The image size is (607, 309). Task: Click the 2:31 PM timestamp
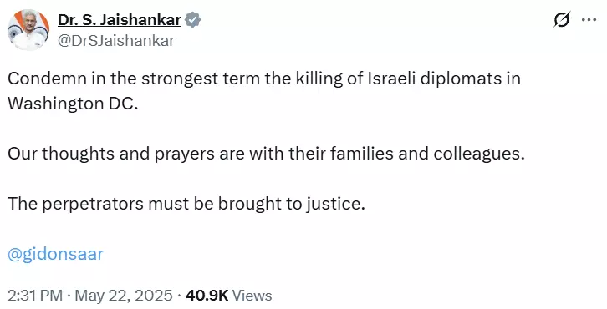tap(35, 296)
